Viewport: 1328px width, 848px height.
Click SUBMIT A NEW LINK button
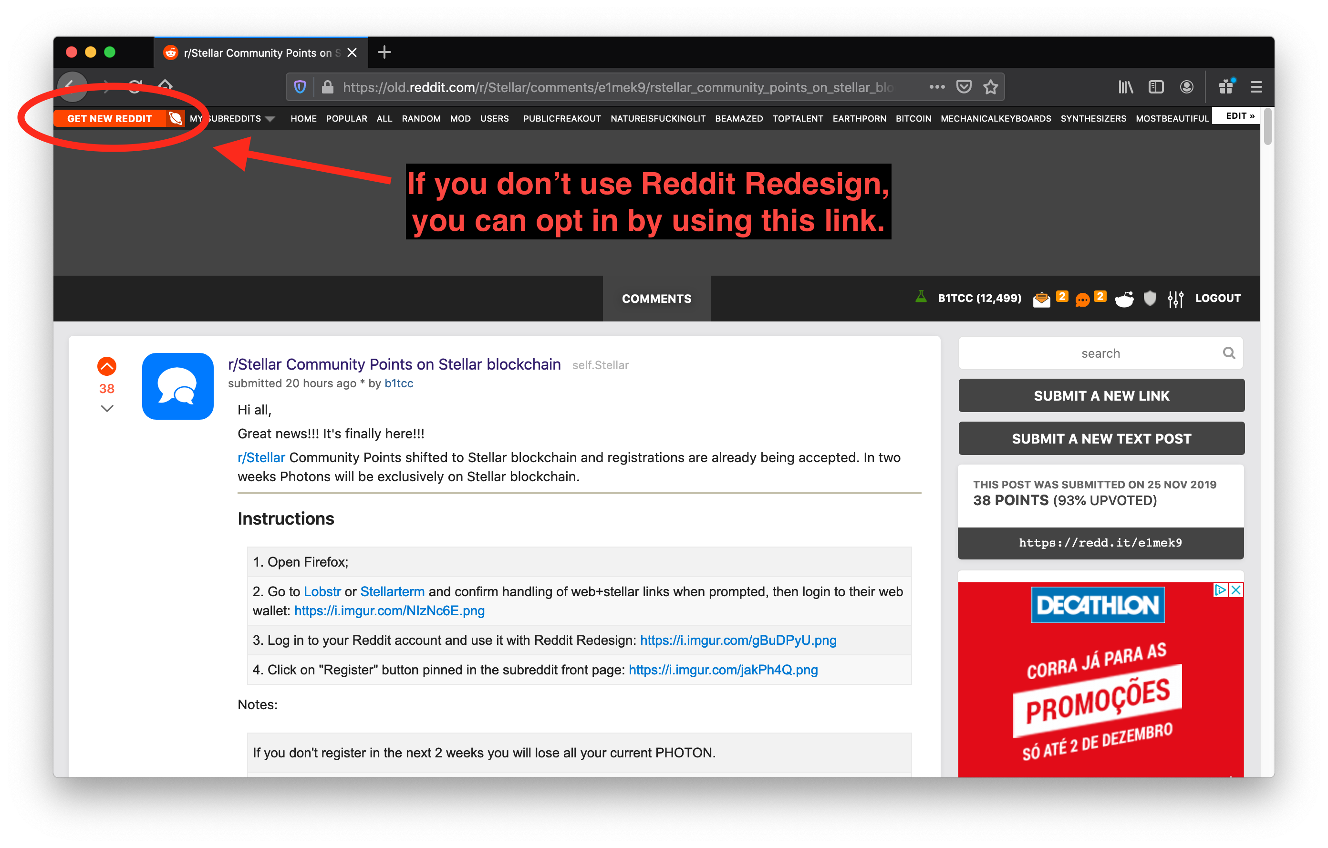pyautogui.click(x=1100, y=395)
